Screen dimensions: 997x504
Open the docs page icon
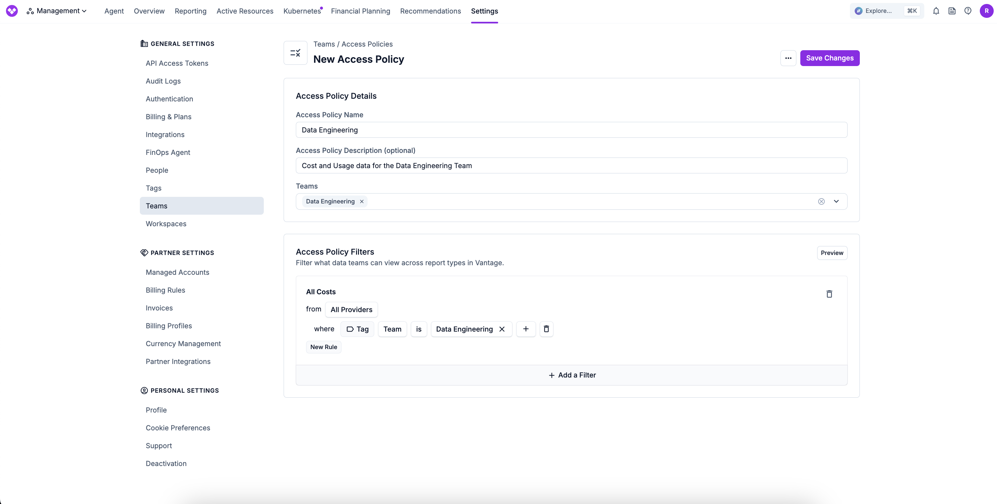tap(952, 11)
